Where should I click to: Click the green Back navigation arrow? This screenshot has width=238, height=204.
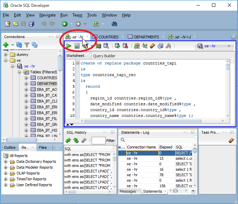(65, 24)
